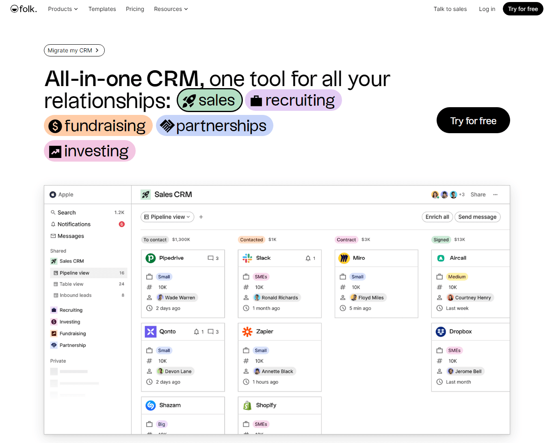
Task: Open the Templates menu item
Action: pos(102,9)
